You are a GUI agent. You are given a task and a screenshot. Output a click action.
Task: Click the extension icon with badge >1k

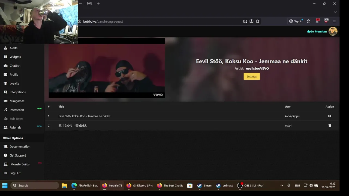pyautogui.click(x=326, y=21)
